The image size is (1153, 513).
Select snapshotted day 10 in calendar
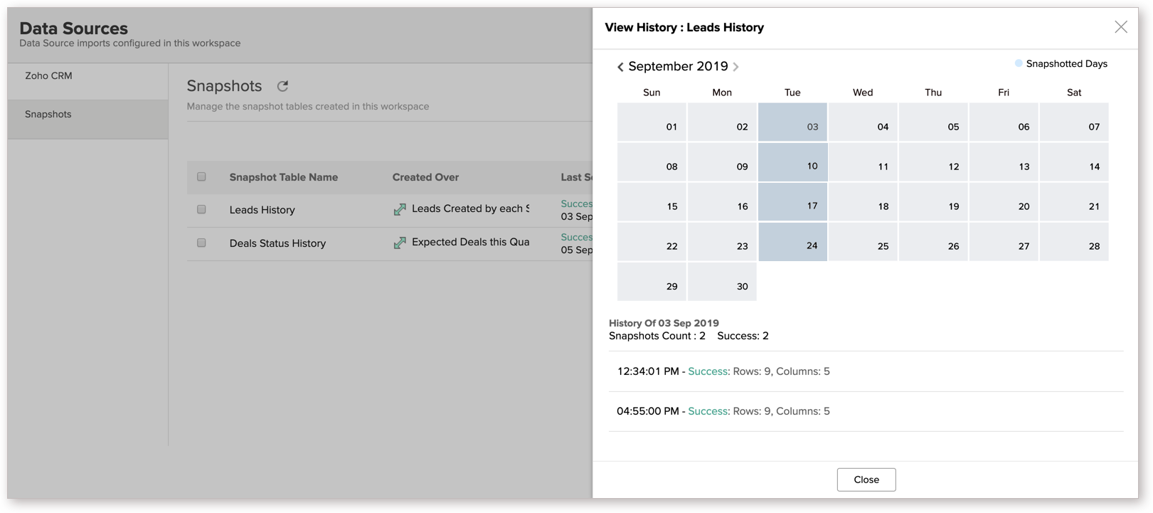[792, 162]
